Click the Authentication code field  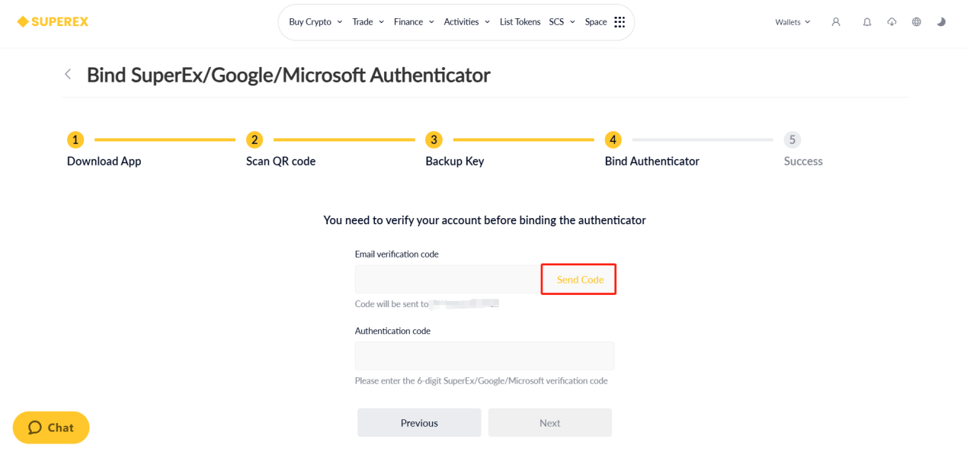pos(484,356)
